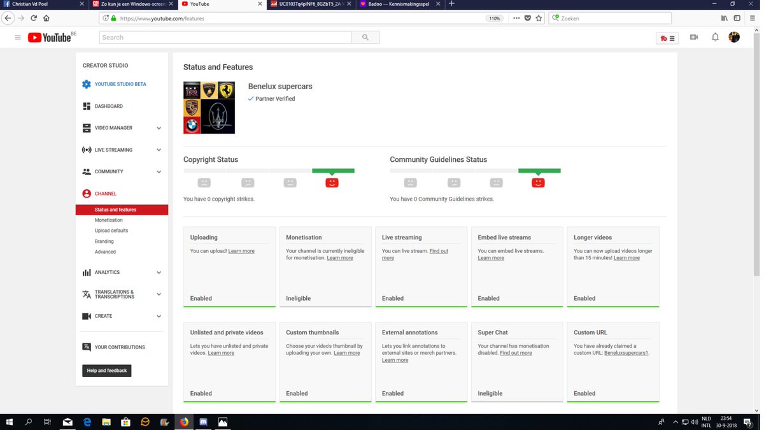Open Discord from taskbar
The width and height of the screenshot is (764, 430).
[x=204, y=422]
